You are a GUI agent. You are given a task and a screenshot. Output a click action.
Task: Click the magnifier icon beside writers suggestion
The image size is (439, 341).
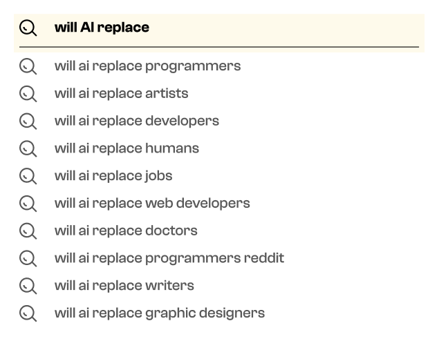point(28,286)
